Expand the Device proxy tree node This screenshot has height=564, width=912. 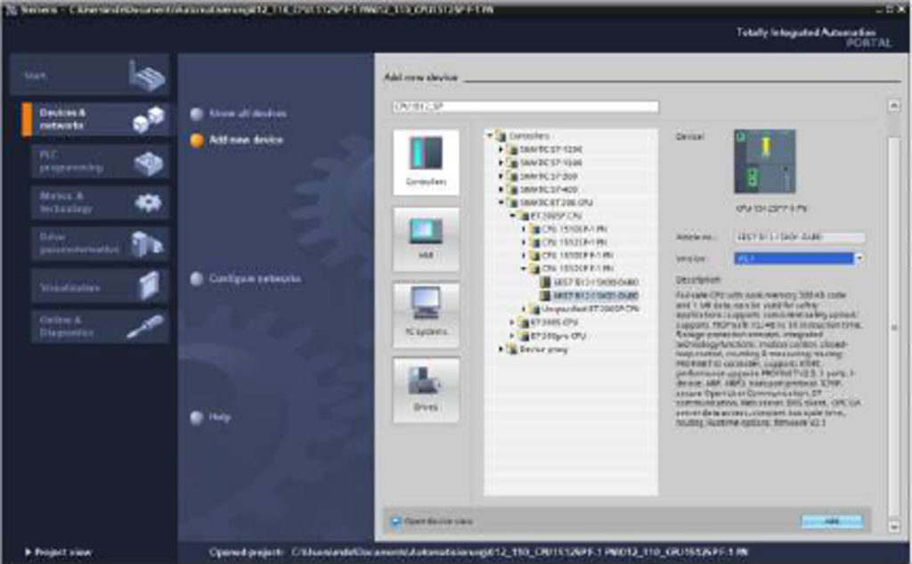pyautogui.click(x=502, y=349)
